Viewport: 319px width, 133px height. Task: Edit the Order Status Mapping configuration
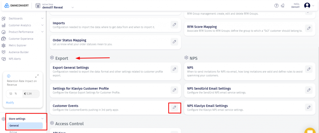[174, 42]
